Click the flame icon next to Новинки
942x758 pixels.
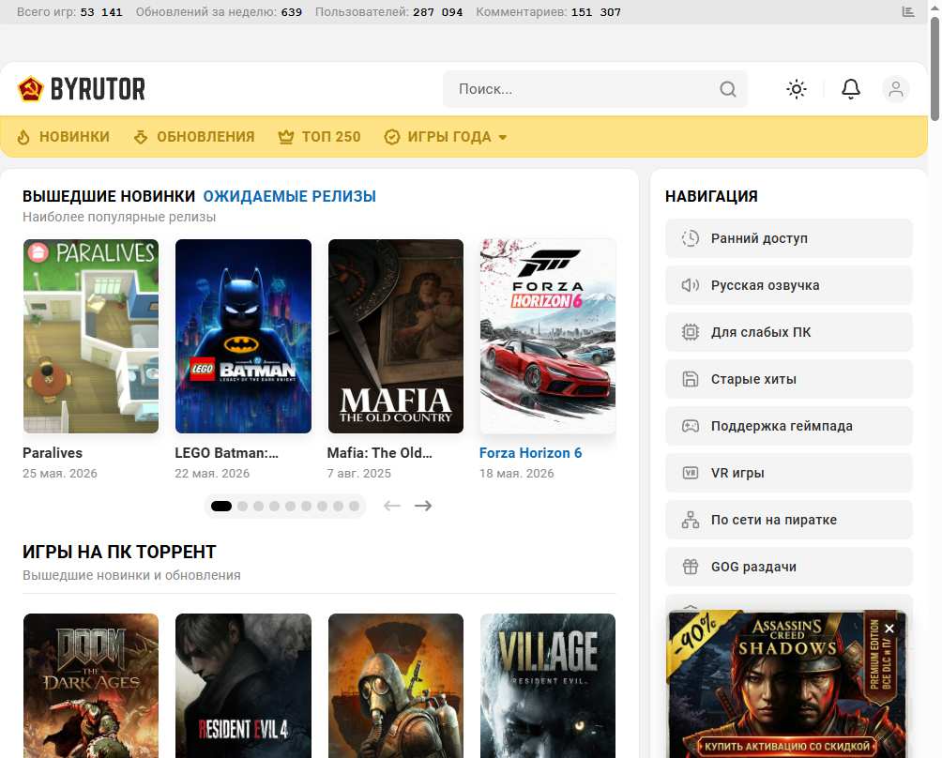[23, 137]
